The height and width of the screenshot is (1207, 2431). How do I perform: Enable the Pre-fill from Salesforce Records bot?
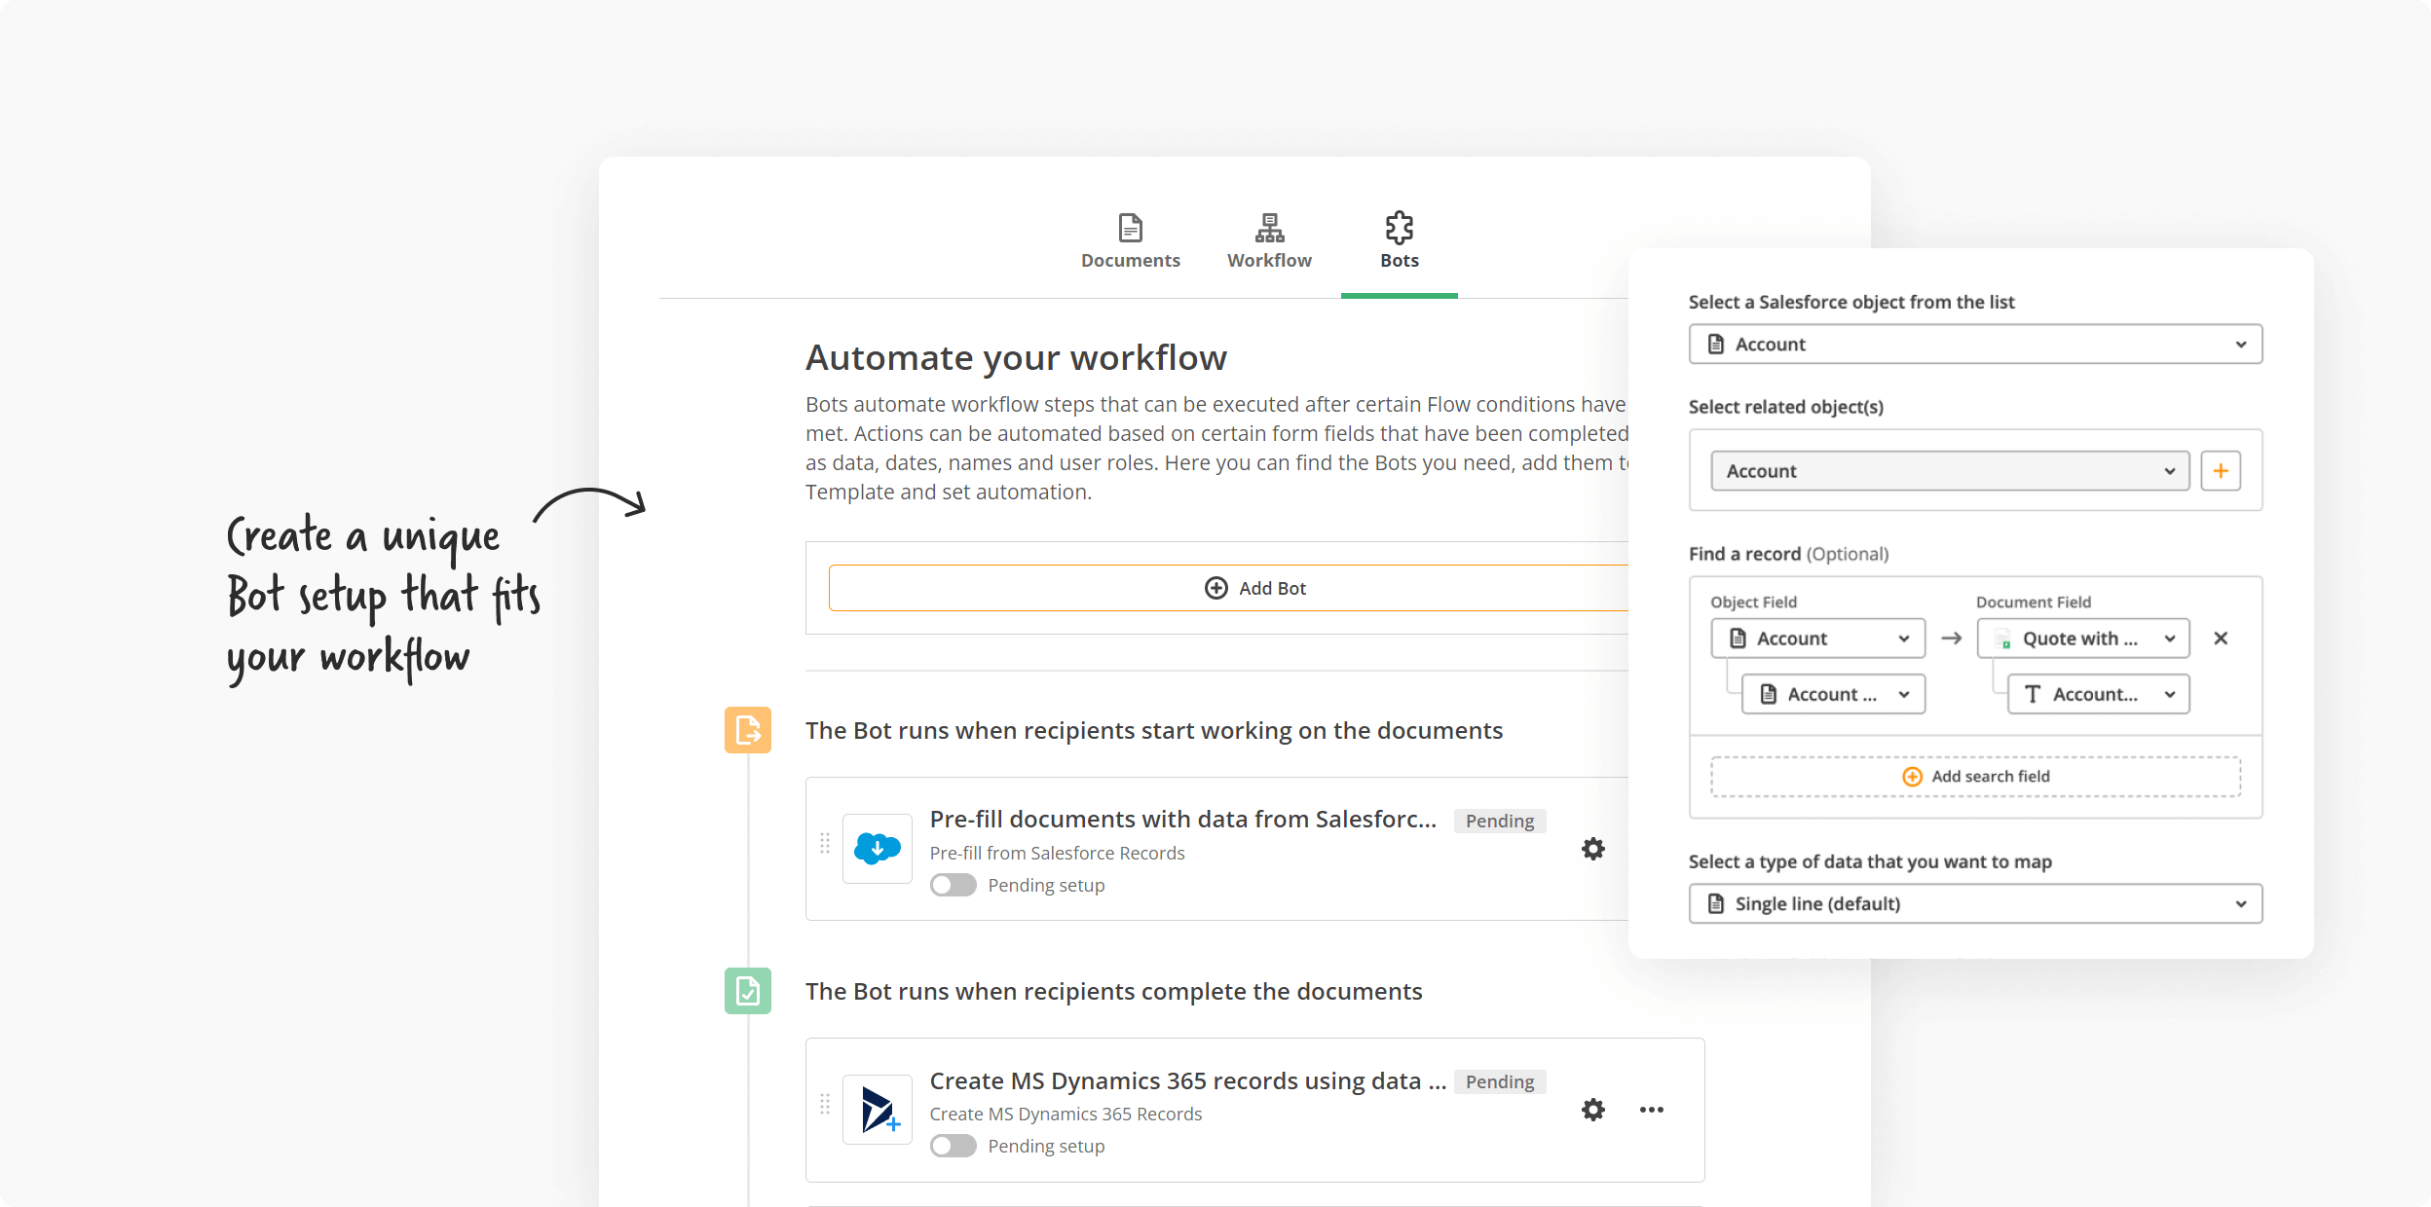click(x=953, y=885)
